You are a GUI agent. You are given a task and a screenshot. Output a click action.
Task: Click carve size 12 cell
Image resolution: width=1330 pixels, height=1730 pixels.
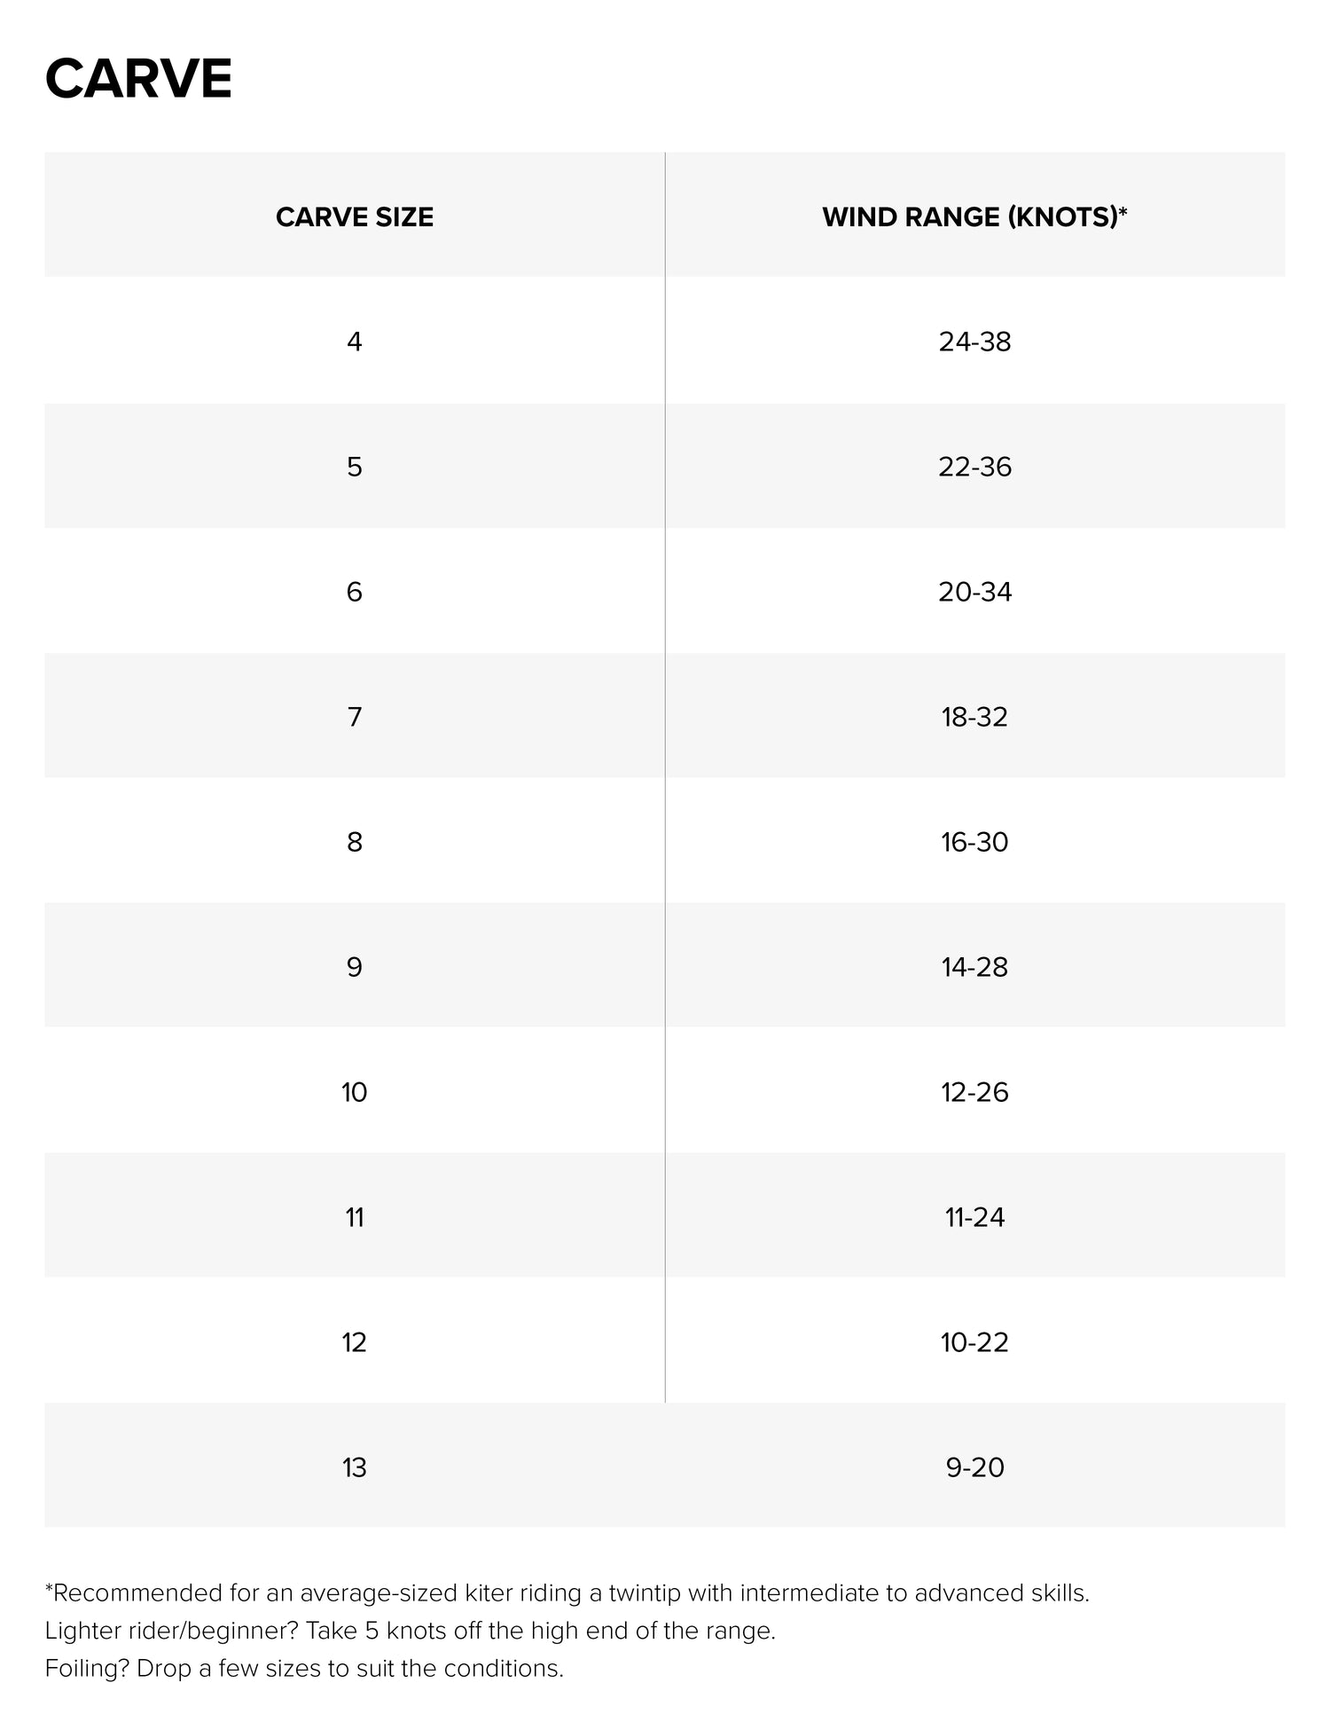click(x=355, y=1342)
